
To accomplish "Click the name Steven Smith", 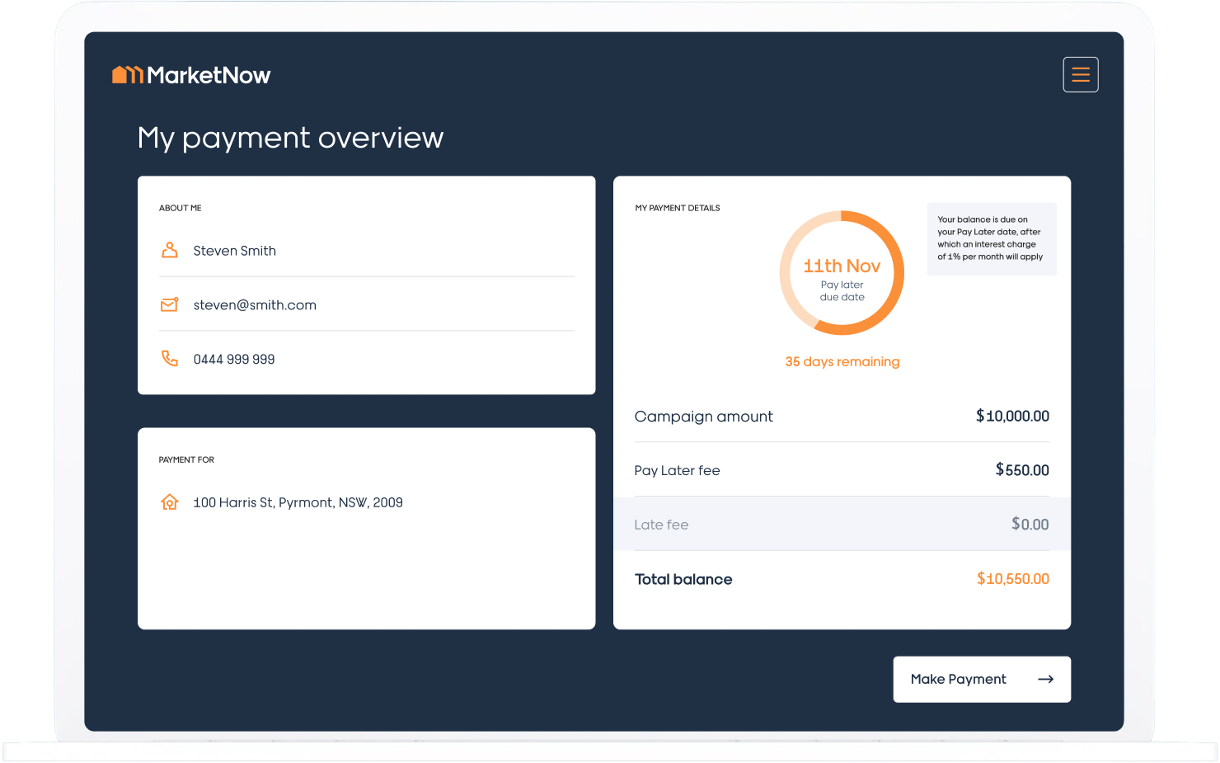I will [x=235, y=251].
